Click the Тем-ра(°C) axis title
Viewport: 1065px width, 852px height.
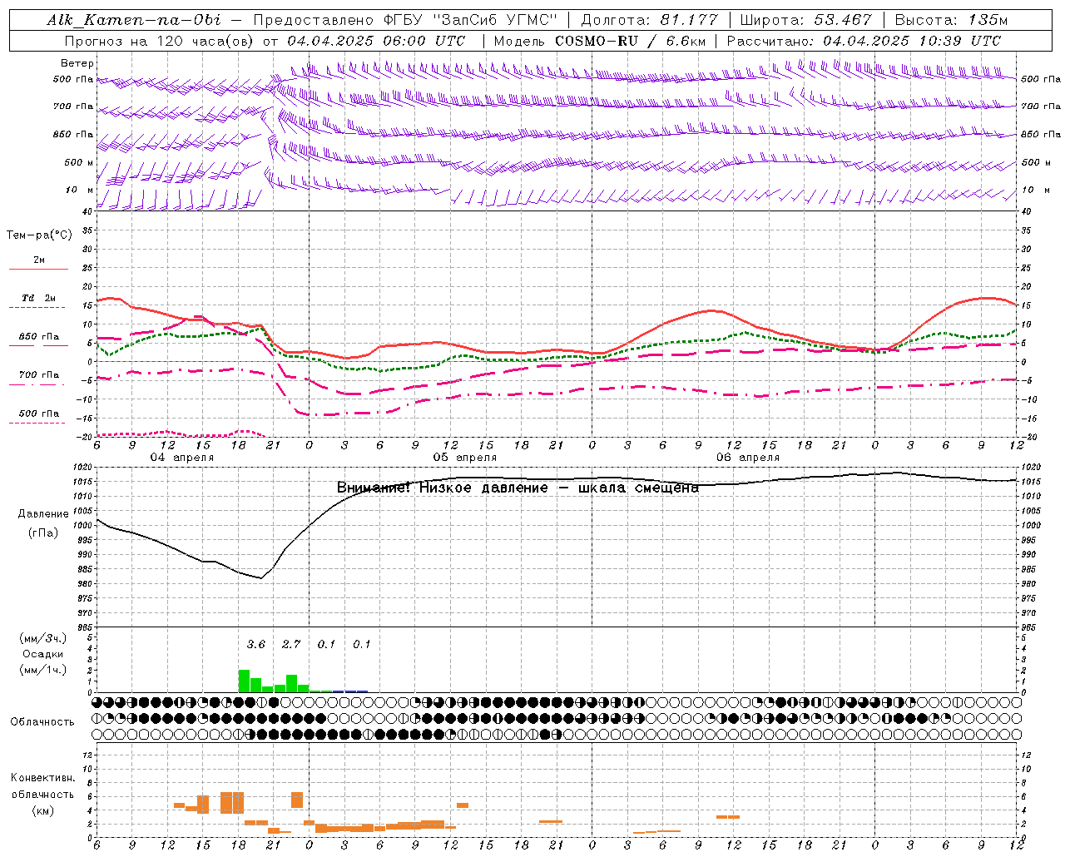39,235
